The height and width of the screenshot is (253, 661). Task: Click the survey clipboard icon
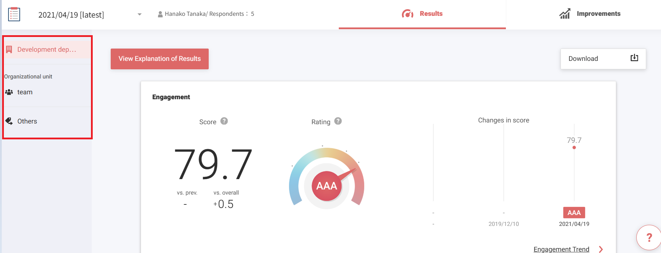click(x=14, y=14)
